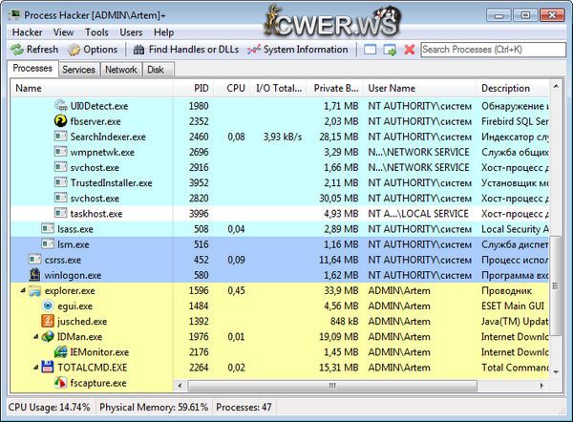Select the fbserver.exe process icon
The width and height of the screenshot is (573, 422).
62,121
